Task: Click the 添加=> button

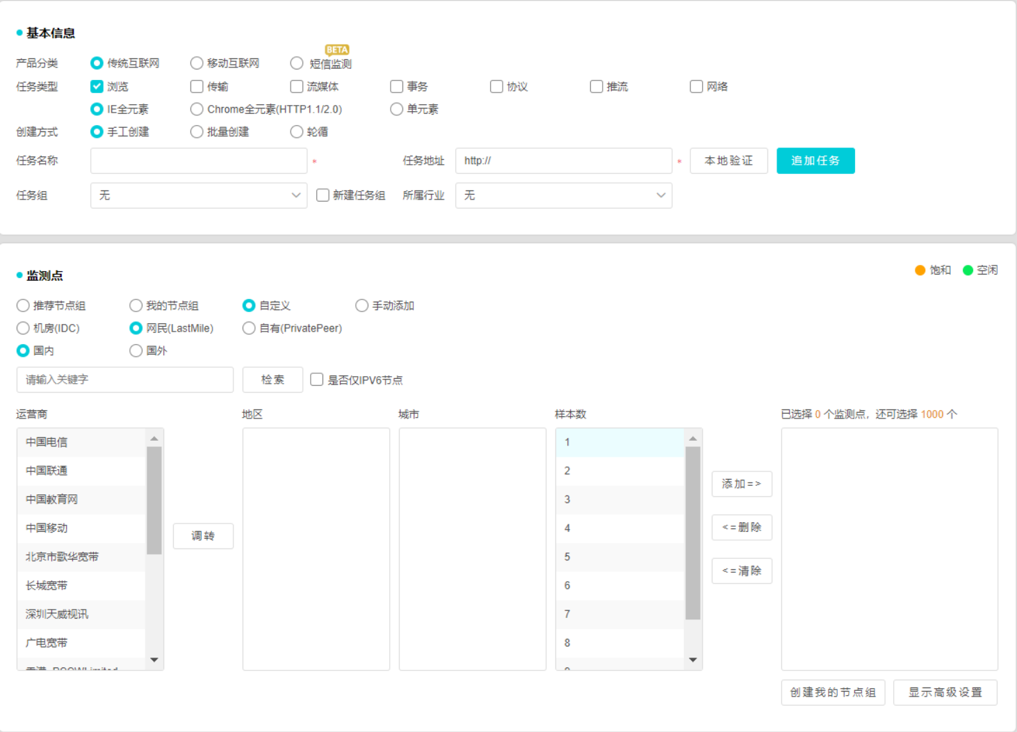Action: [742, 484]
